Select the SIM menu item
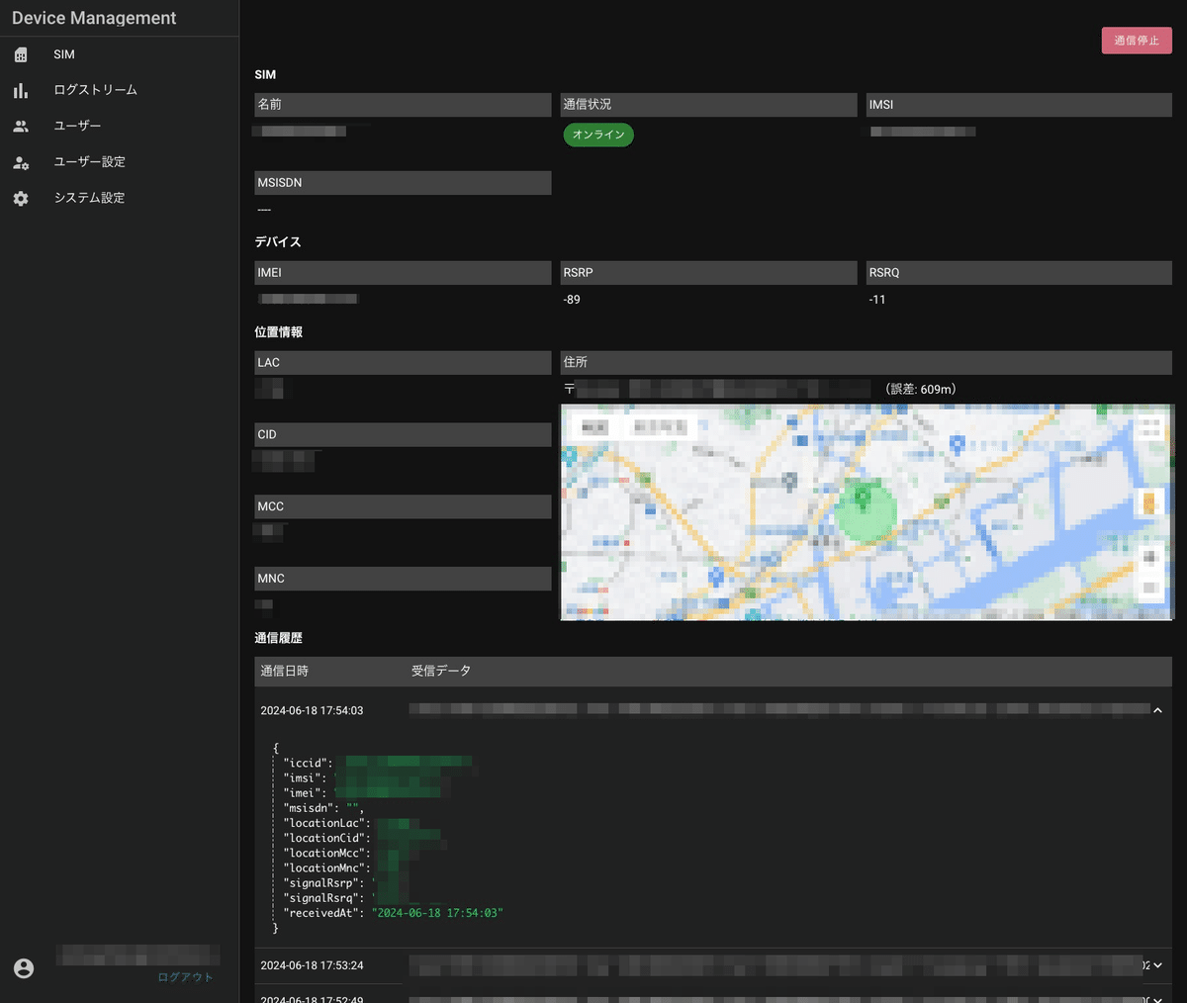This screenshot has height=1003, width=1187. click(x=63, y=53)
